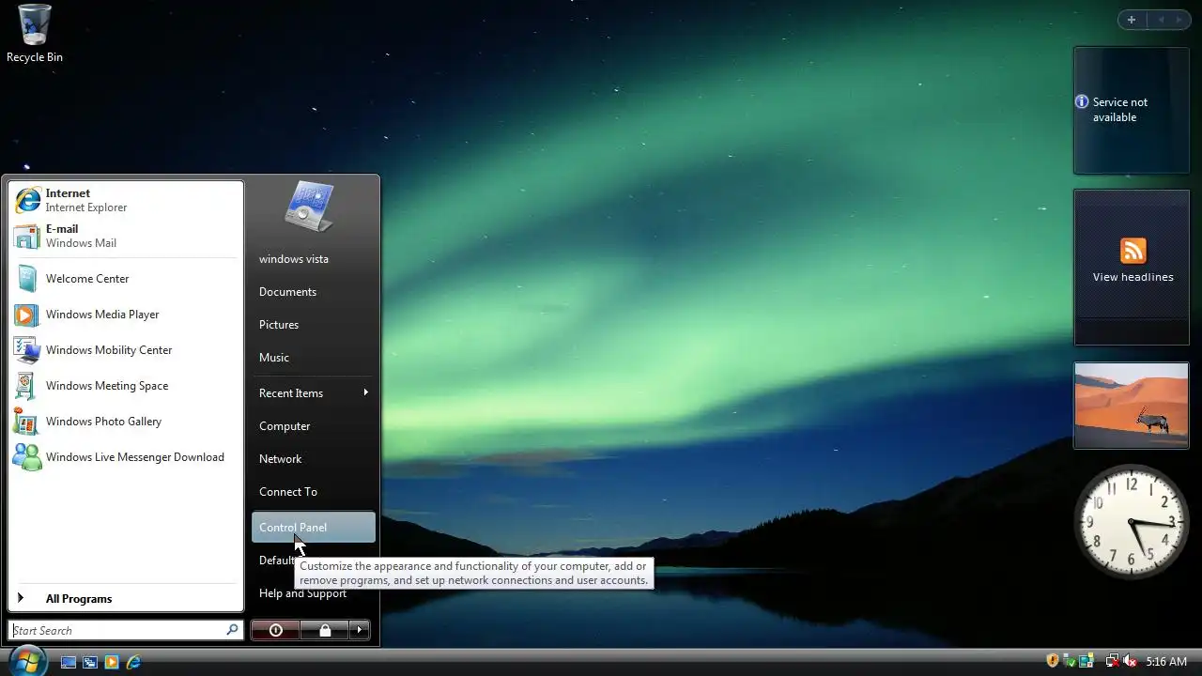
Task: Click the power button in Start menu
Action: click(x=276, y=630)
